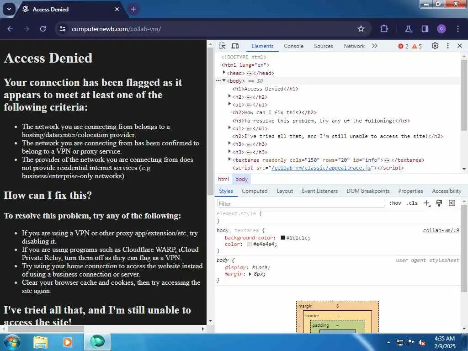Click the site information icon
The image size is (468, 351).
(x=62, y=29)
